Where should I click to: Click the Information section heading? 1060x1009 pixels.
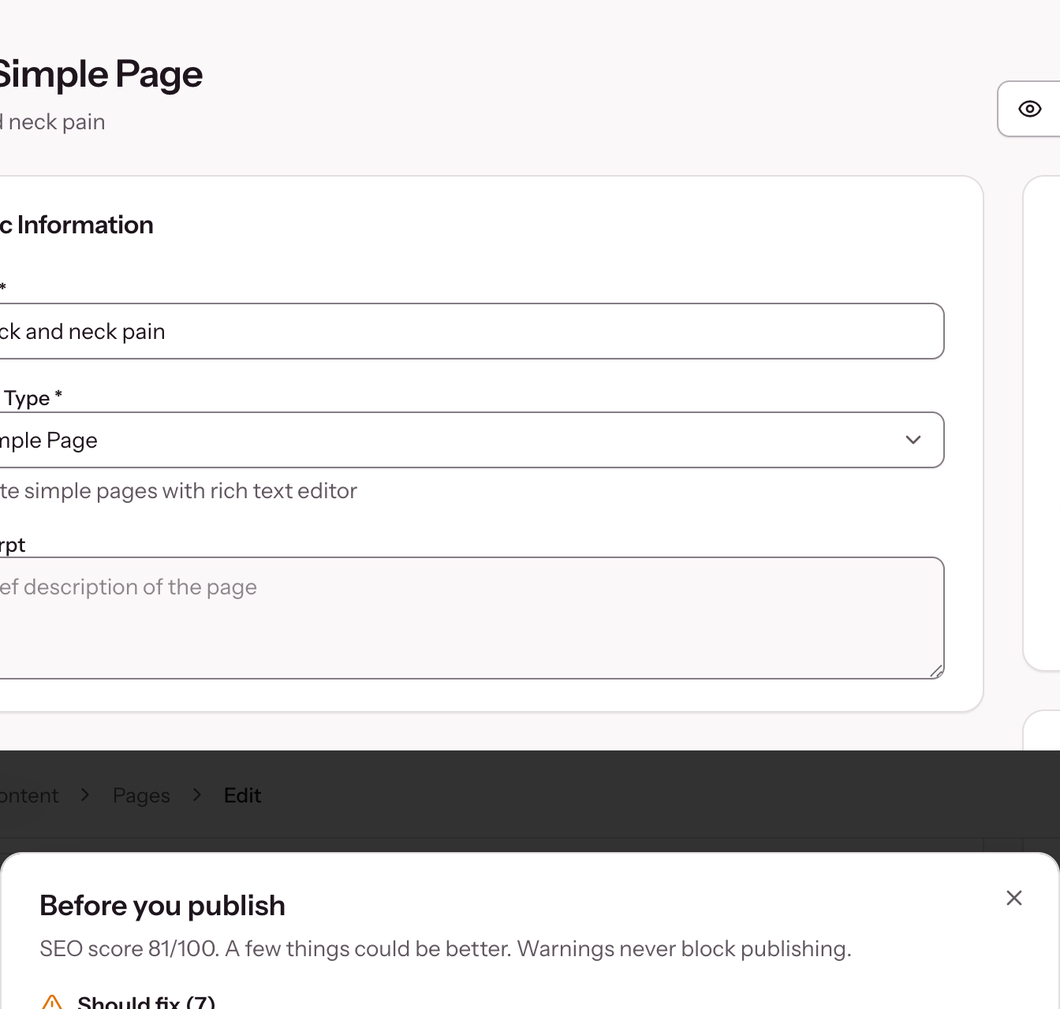pos(77,225)
